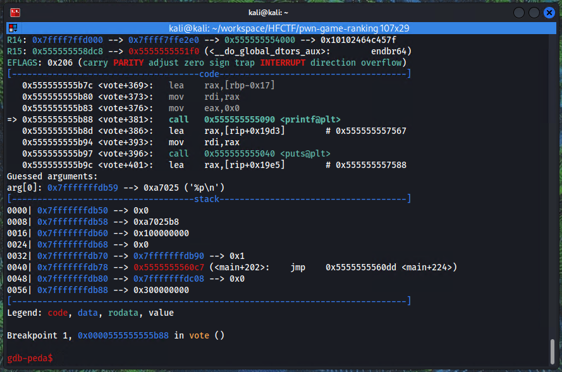The height and width of the screenshot is (372, 562).
Task: Click the red 'code' word in the Legend
Action: point(58,313)
